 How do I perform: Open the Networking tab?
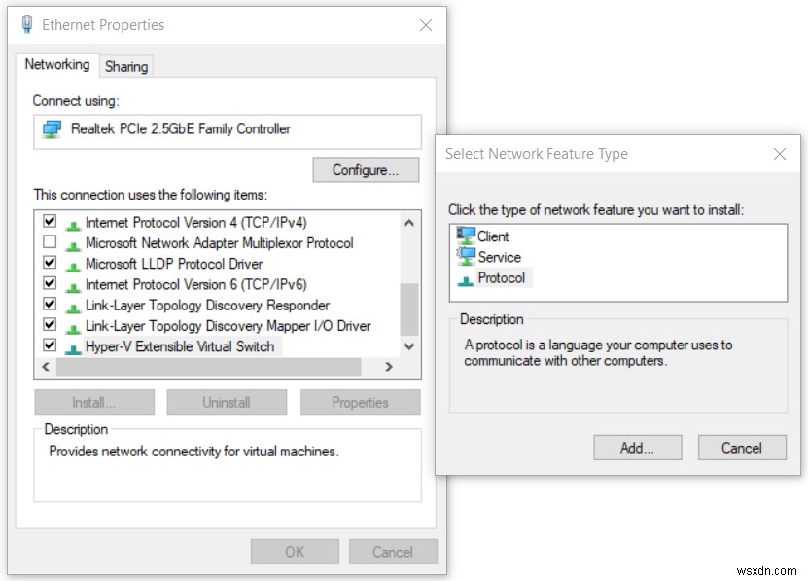click(x=57, y=64)
